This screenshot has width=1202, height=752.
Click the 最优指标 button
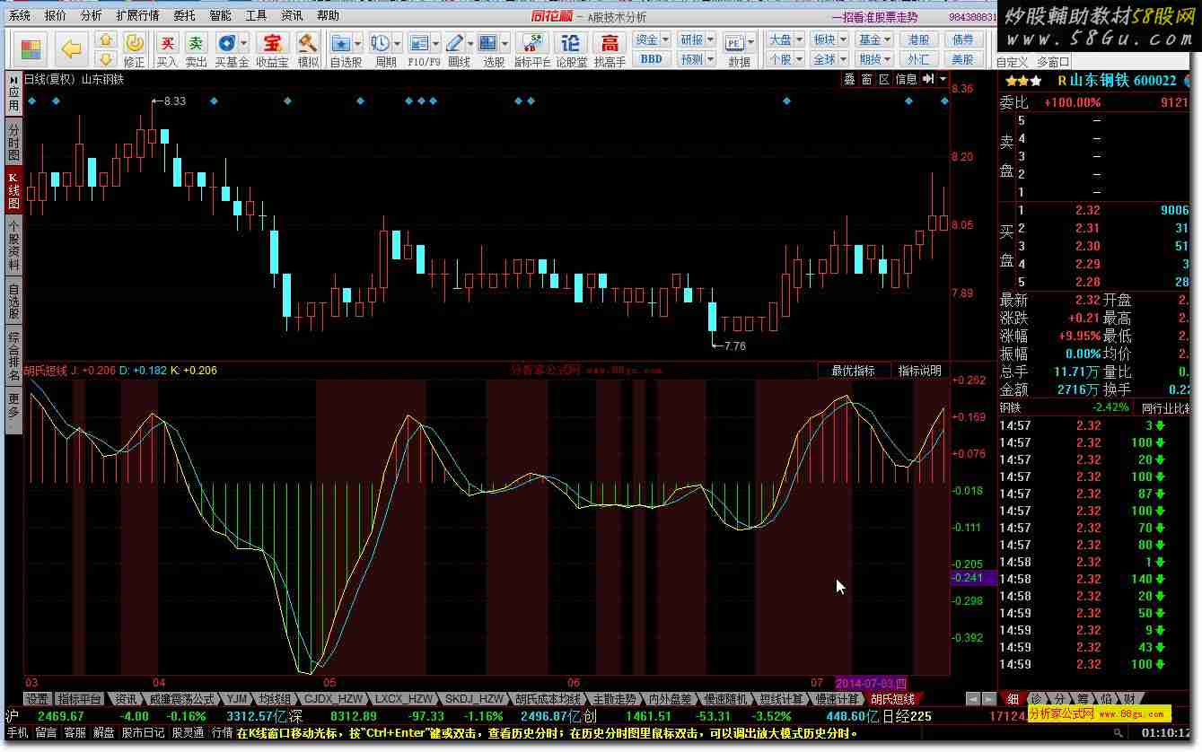coord(853,371)
